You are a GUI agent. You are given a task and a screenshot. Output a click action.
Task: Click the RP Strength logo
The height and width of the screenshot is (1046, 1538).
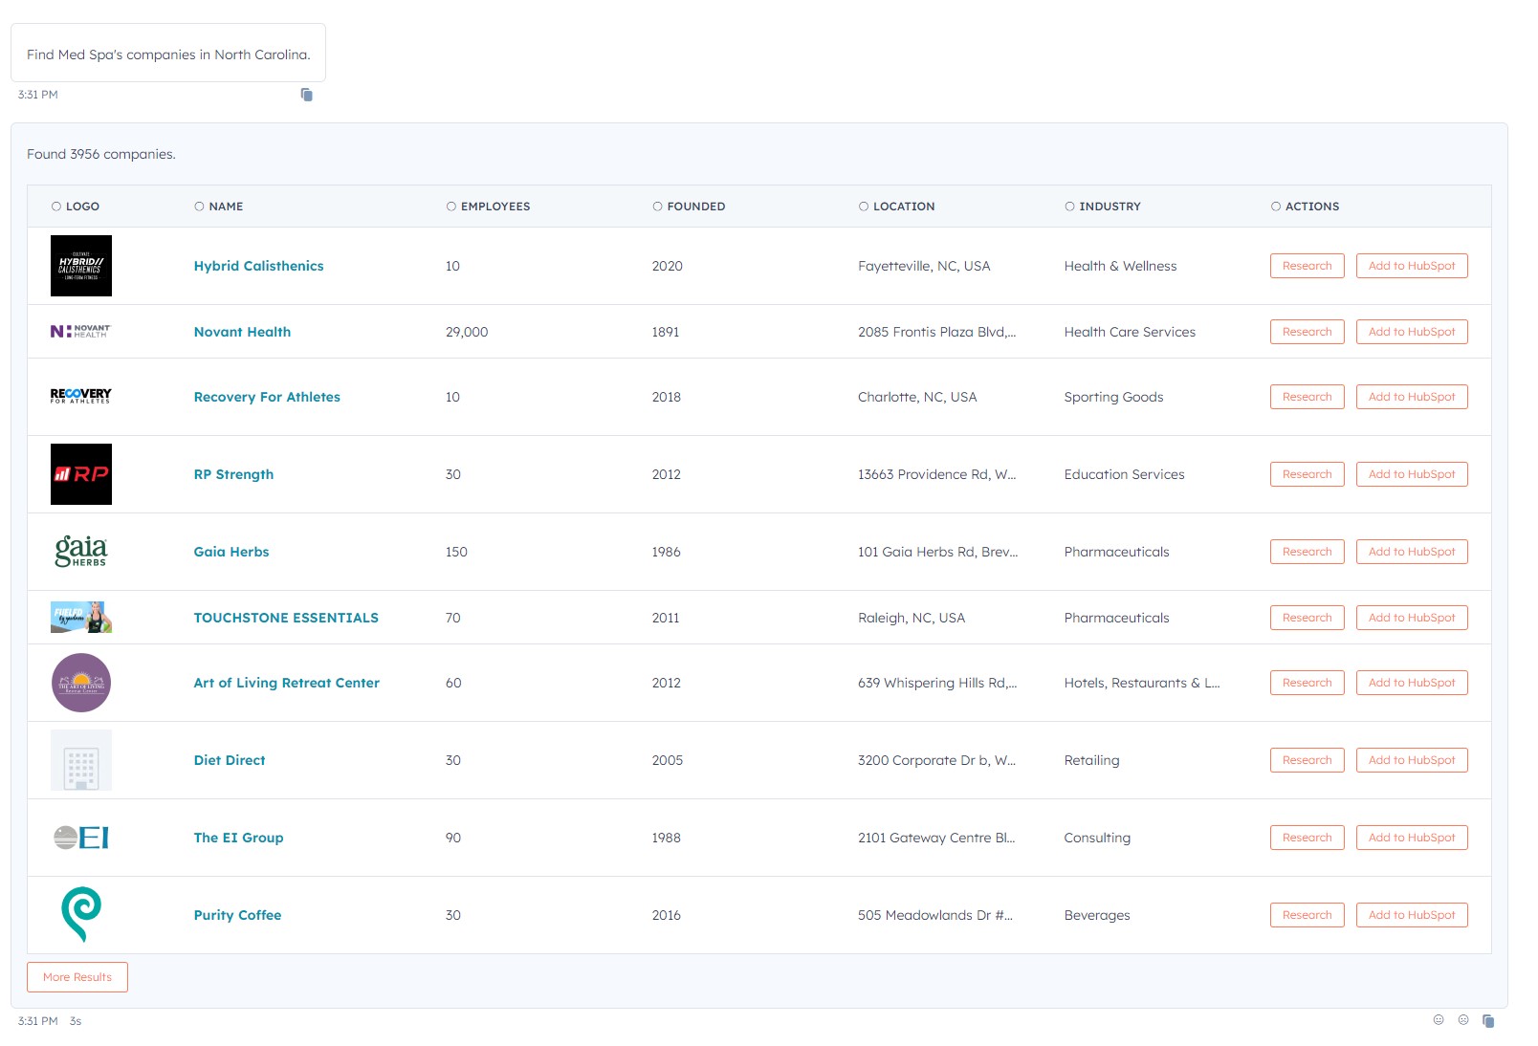point(81,474)
